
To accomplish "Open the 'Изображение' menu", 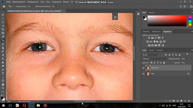I will point(33,2).
